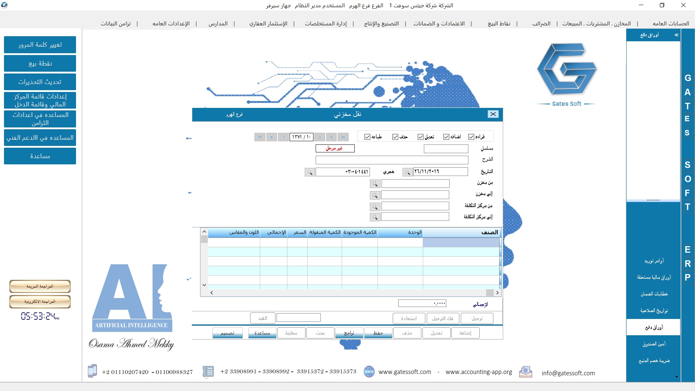Toggle the اضافه permission checkbox
This screenshot has width=695, height=391.
point(446,137)
